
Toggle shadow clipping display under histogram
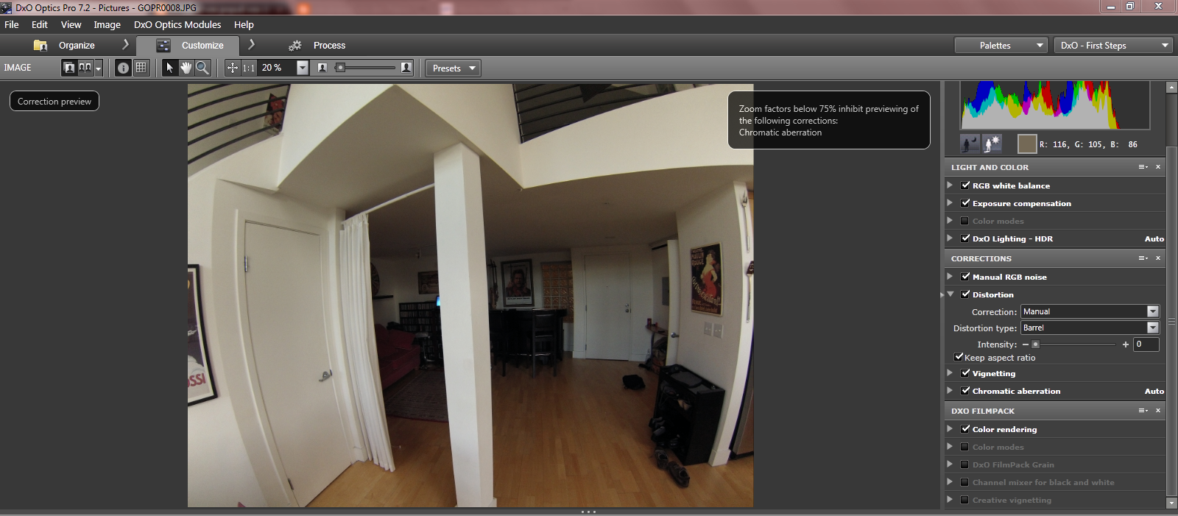[970, 144]
